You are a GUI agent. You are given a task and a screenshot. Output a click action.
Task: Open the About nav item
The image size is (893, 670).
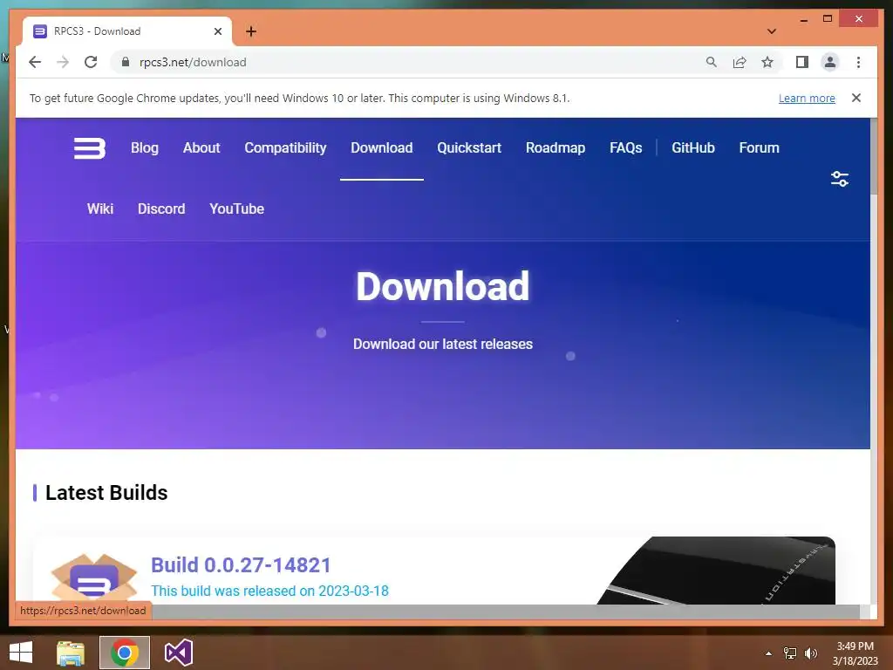(201, 148)
